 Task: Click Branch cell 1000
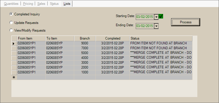pyautogui.click(x=85, y=72)
